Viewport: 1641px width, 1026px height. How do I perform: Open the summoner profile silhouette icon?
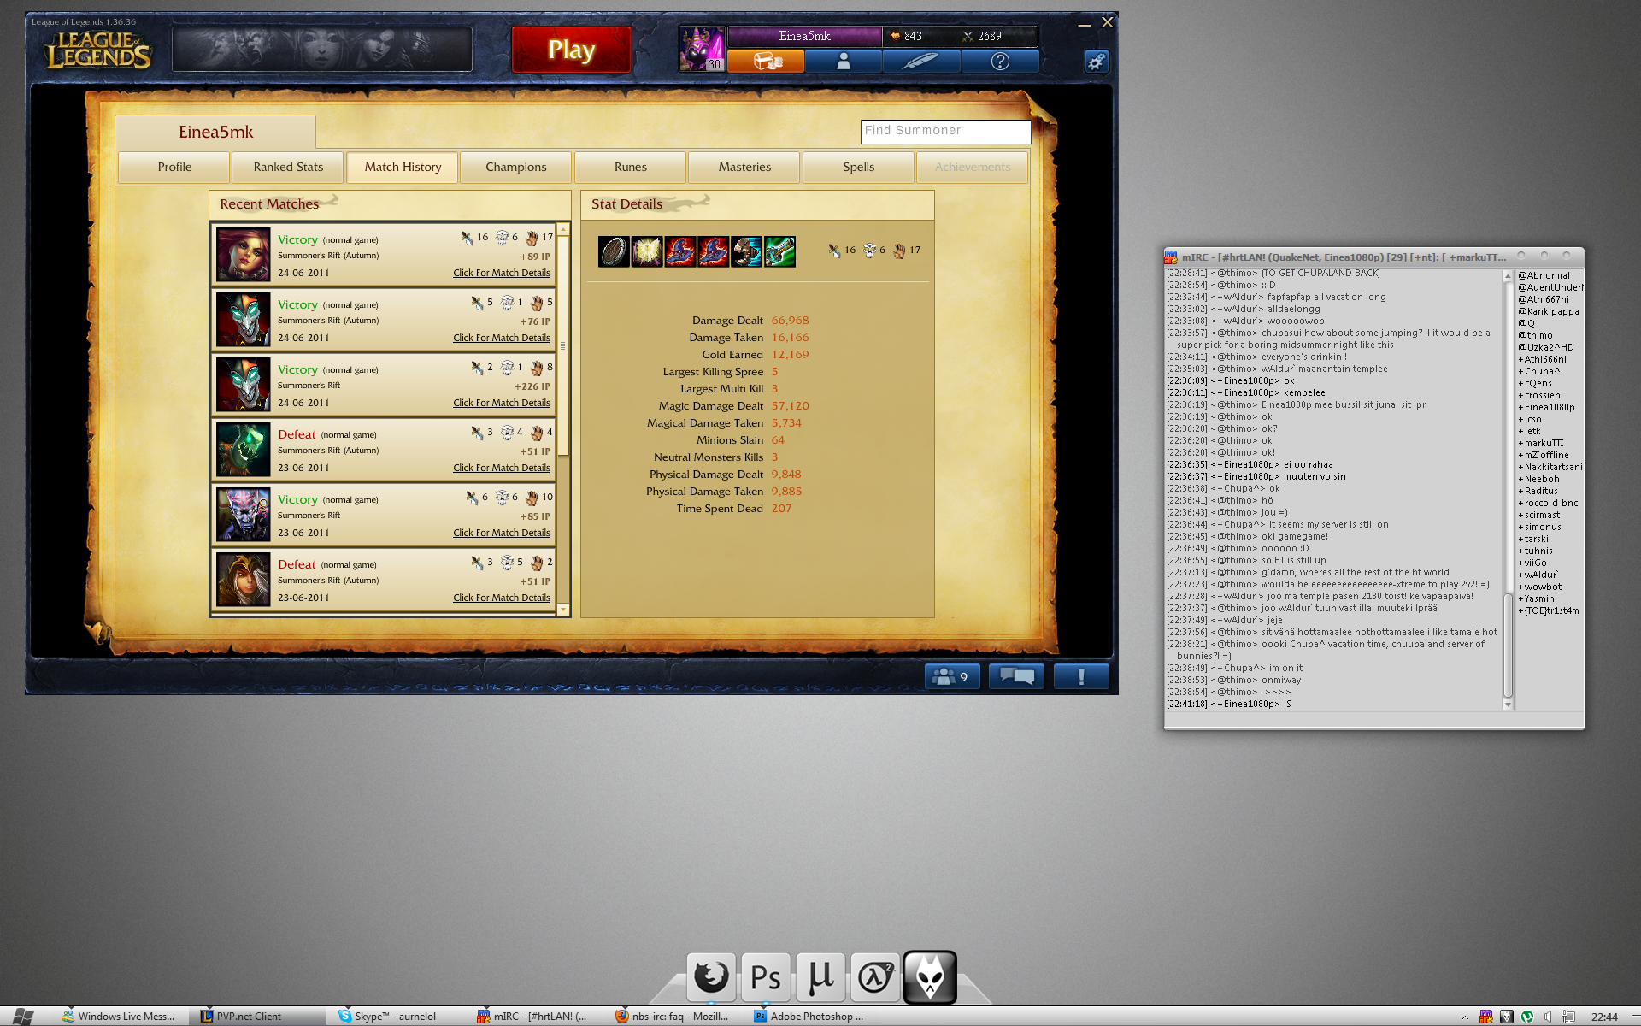click(843, 62)
